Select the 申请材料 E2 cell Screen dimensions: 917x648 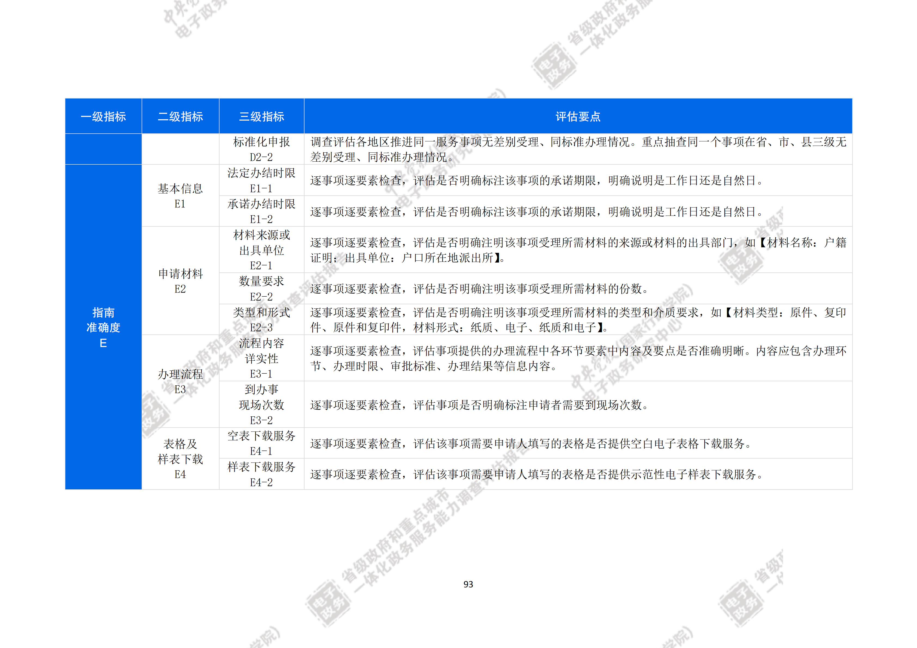(181, 281)
